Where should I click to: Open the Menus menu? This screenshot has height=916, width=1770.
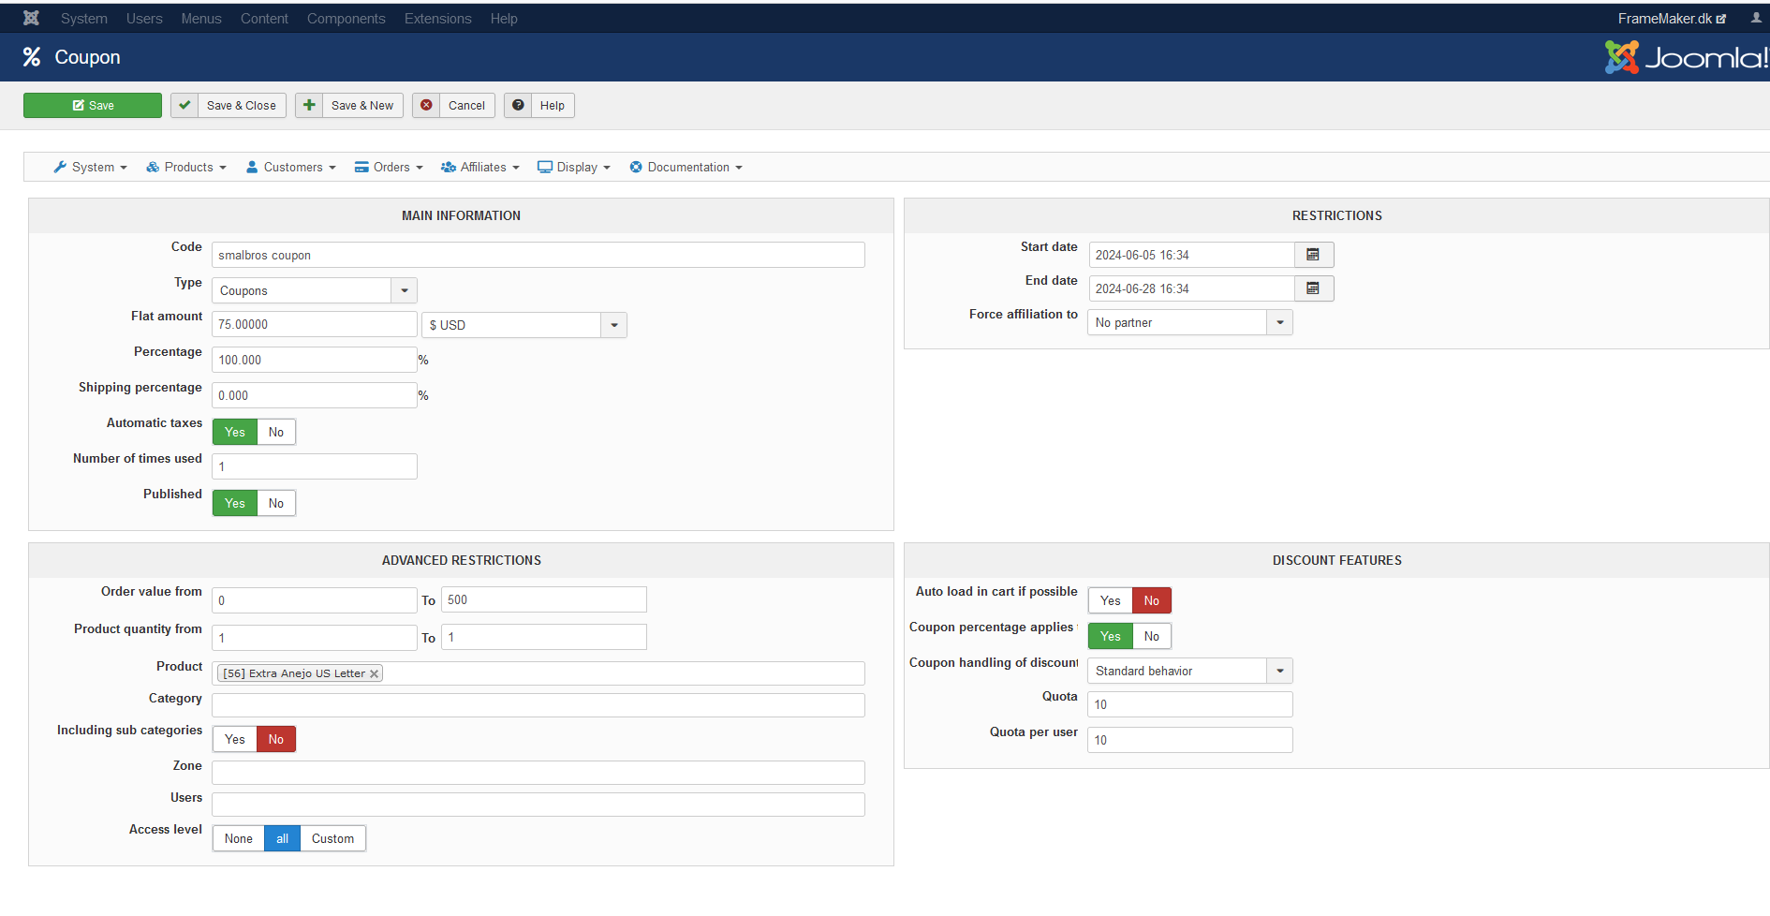click(x=201, y=19)
